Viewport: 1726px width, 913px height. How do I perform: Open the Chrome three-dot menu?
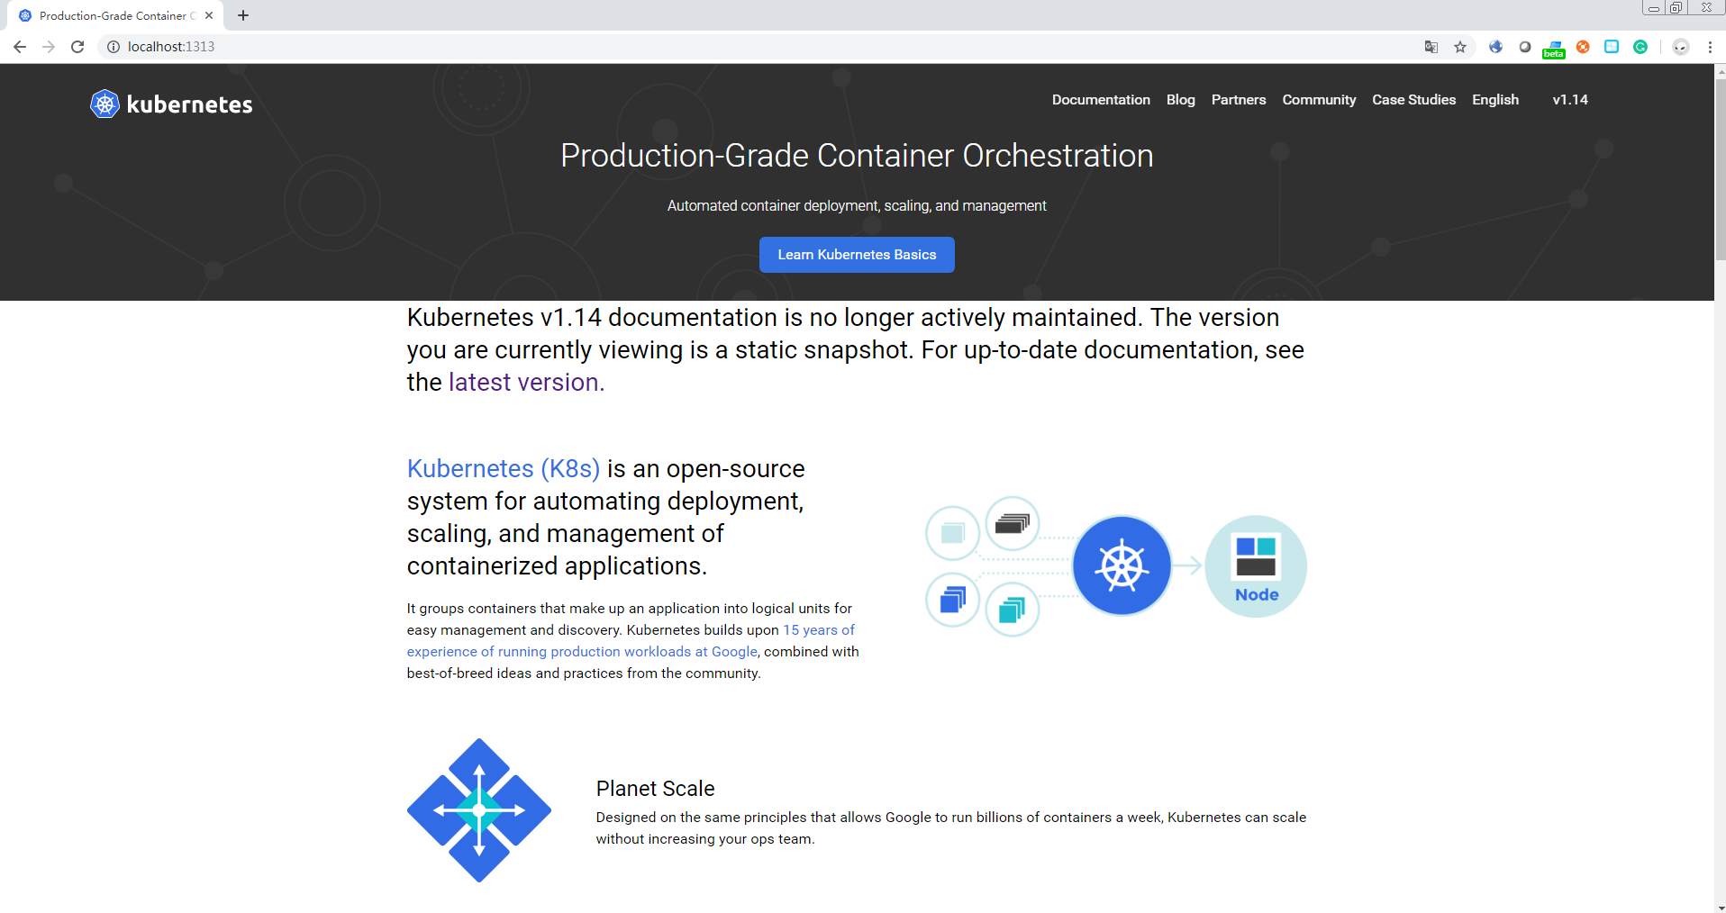[1710, 47]
